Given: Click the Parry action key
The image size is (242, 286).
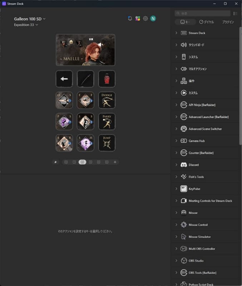Looking at the screenshot, I should tap(107, 122).
